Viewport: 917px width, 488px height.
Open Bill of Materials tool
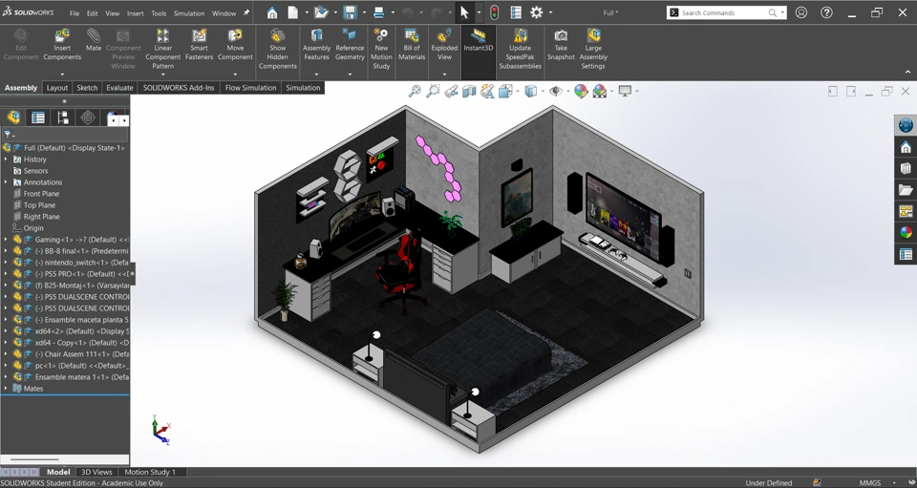click(412, 45)
